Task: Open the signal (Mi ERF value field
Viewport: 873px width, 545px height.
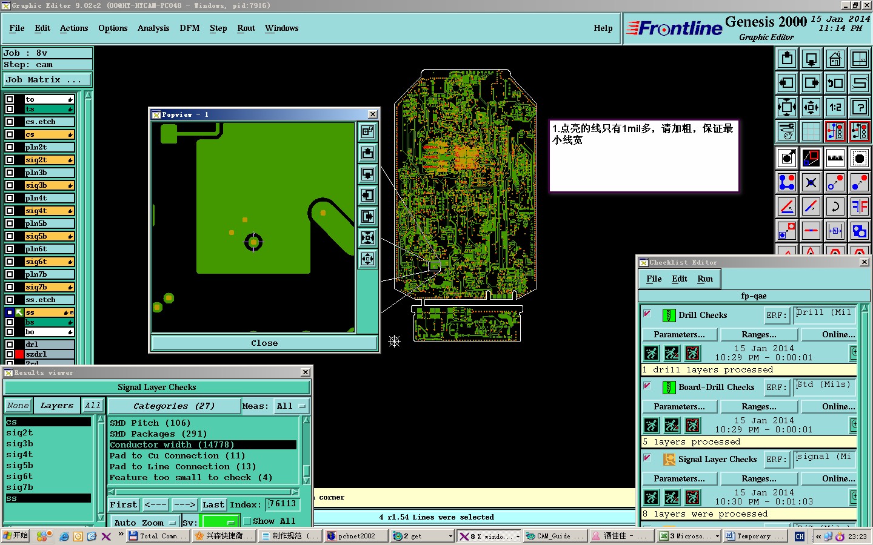Action: click(824, 459)
